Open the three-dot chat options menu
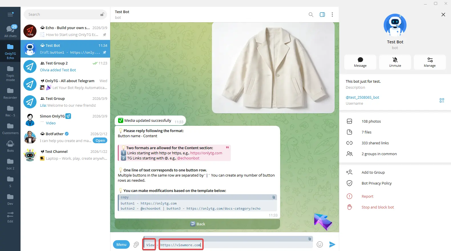The image size is (451, 251). coord(332,15)
